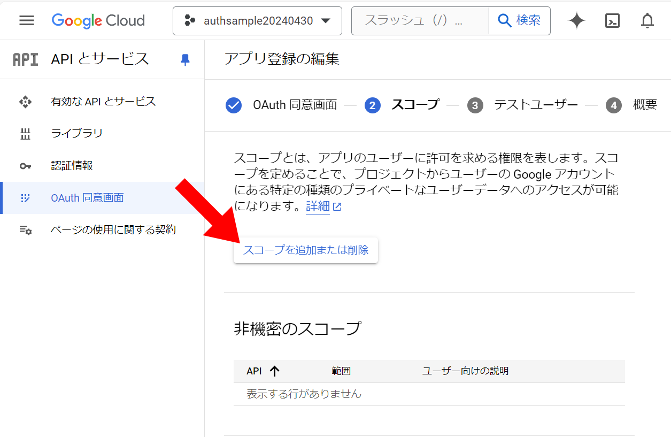Click the 検索 search button
Viewport: 671px width, 437px height.
coord(520,21)
